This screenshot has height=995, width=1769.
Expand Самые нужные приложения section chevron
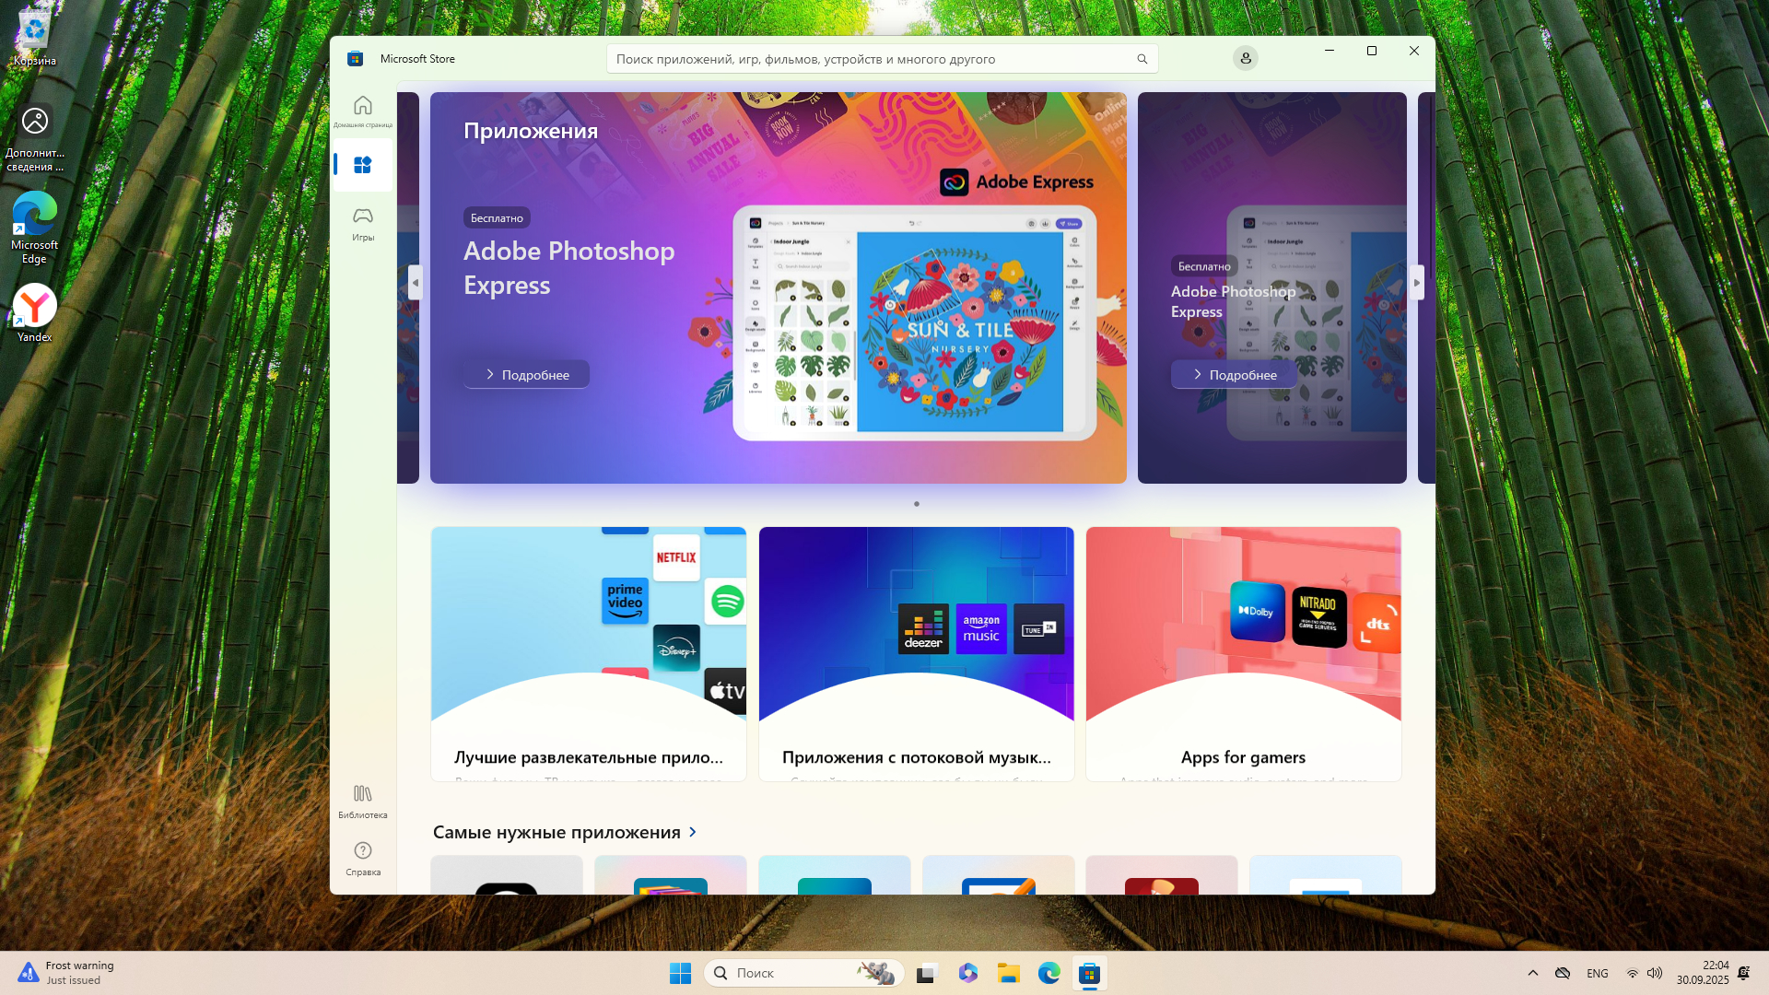[693, 832]
